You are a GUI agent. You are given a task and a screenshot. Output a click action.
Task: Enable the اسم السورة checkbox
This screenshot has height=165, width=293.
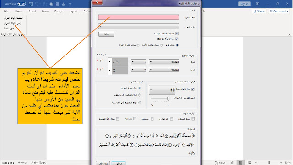tap(193, 119)
